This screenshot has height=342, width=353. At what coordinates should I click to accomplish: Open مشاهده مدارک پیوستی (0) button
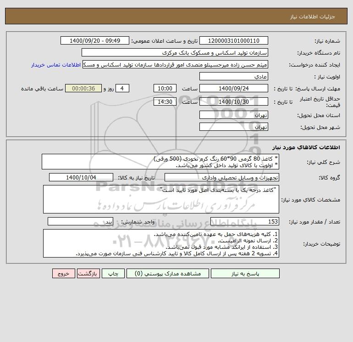pos(168,274)
